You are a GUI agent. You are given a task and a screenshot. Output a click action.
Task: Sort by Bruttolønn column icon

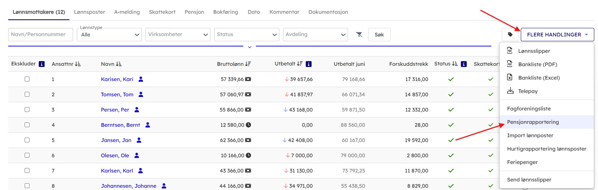click(248, 64)
